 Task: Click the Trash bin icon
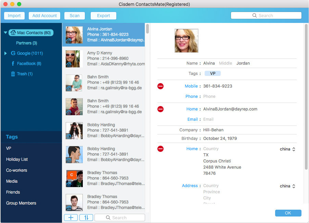click(x=13, y=74)
